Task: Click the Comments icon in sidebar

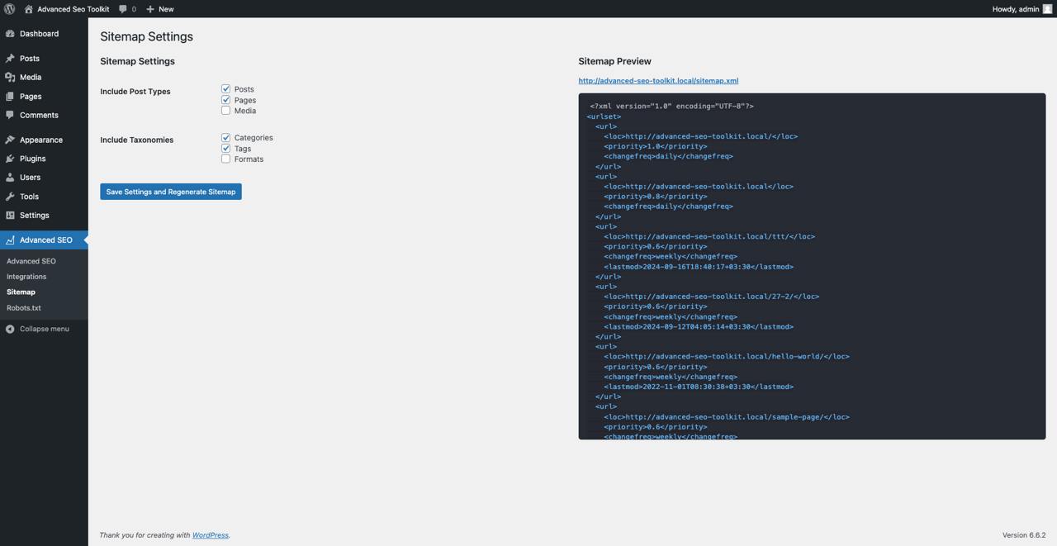Action: (10, 115)
